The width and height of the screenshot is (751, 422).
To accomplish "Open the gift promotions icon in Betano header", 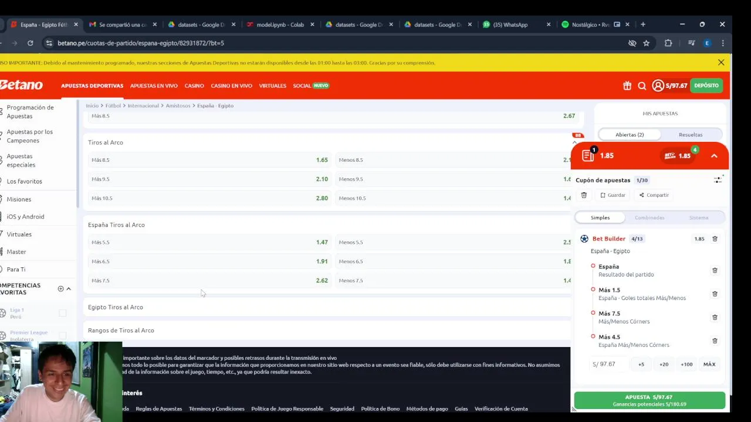I will 627,86.
